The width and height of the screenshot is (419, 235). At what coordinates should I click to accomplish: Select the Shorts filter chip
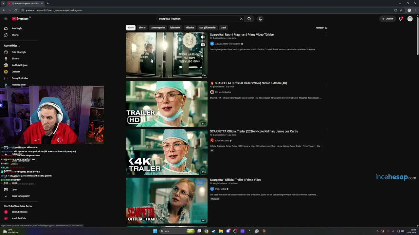point(142,28)
